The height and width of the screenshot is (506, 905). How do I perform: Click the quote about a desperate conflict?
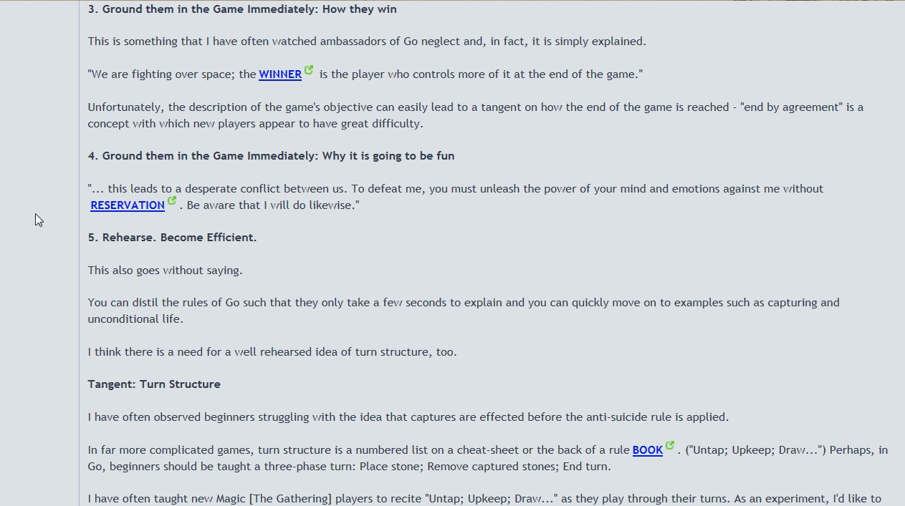[455, 189]
